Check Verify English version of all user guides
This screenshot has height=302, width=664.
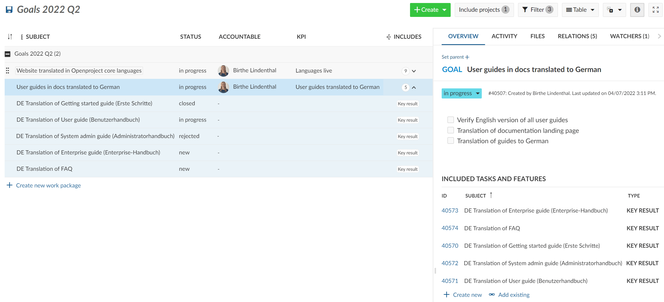tap(450, 120)
